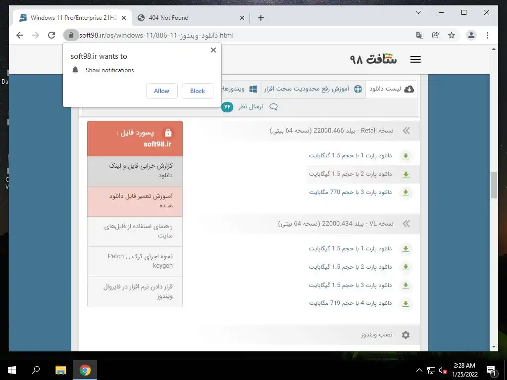Open the Windows Start menu
This screenshot has width=507, height=380.
pyautogui.click(x=12, y=370)
